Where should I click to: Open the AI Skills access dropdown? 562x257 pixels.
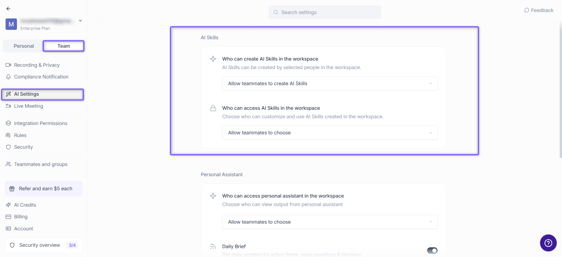[330, 133]
